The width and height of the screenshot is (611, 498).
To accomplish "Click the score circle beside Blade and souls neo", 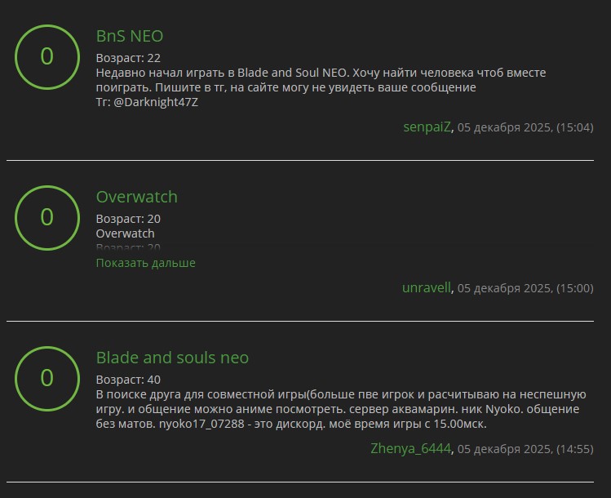I will (x=46, y=378).
